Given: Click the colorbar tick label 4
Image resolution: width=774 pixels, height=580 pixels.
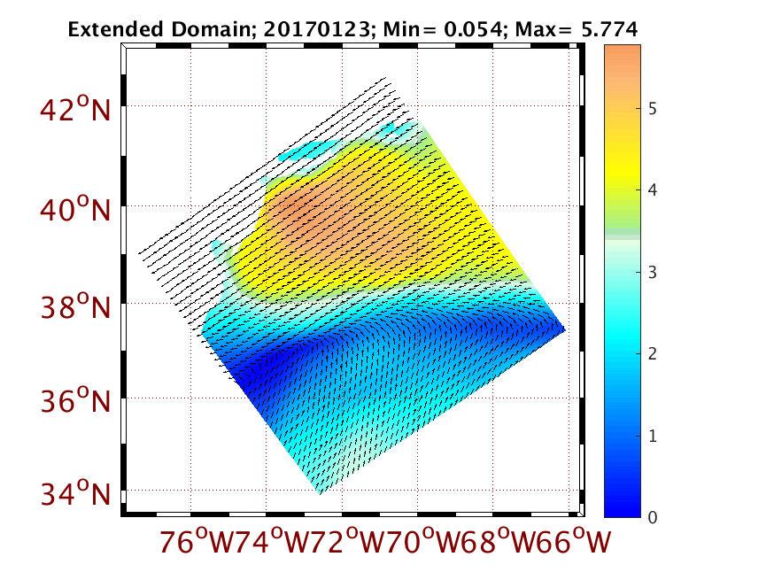Looking at the screenshot, I should pos(653,190).
